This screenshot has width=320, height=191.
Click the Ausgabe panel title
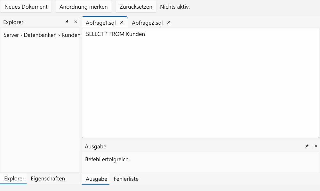(x=95, y=146)
